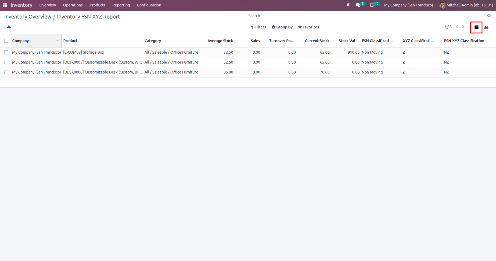Click Storage Box category cell
The image size is (496, 261).
coord(171,52)
